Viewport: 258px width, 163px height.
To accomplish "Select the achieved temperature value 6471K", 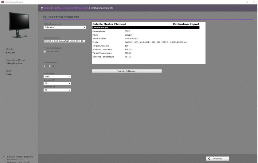I will click(x=128, y=57).
